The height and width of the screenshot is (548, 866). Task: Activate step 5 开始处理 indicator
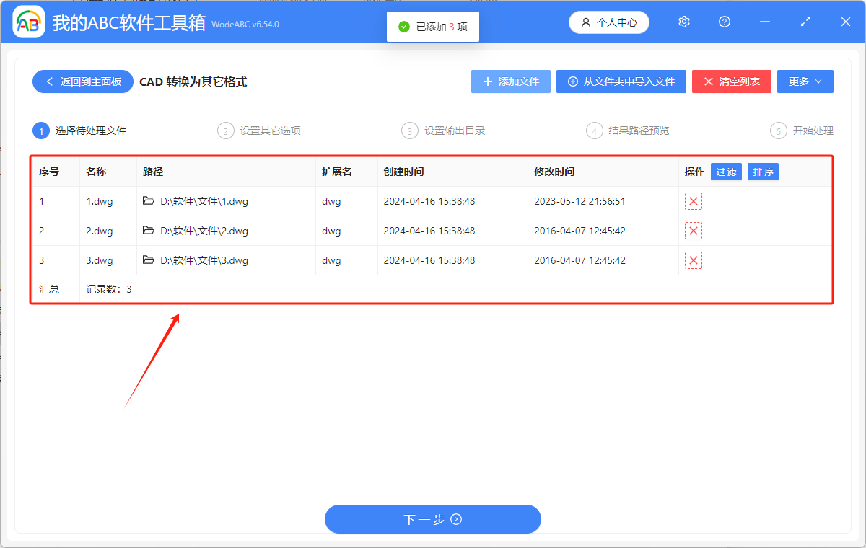point(778,131)
